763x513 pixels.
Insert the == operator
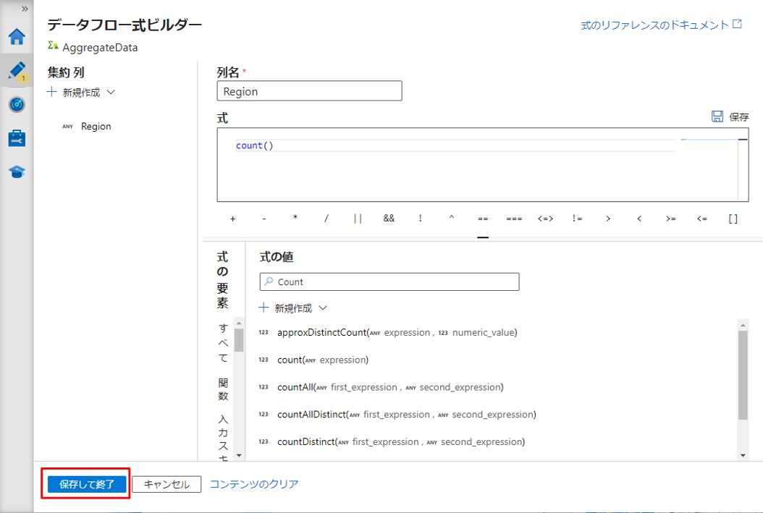pos(483,219)
